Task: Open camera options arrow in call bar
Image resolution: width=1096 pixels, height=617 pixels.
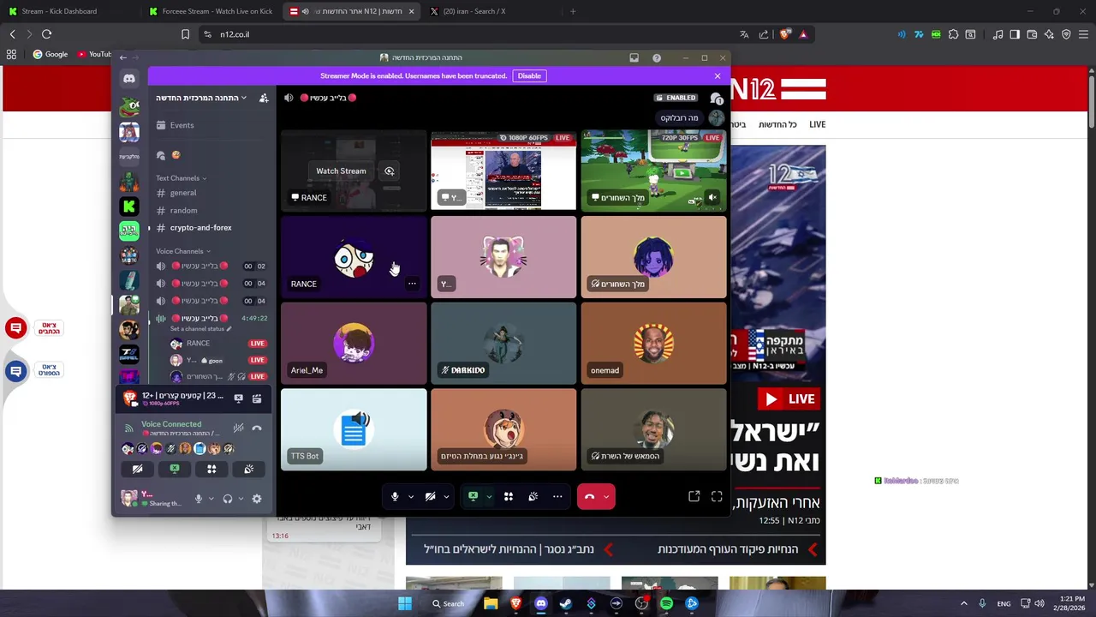Action: pos(446,496)
